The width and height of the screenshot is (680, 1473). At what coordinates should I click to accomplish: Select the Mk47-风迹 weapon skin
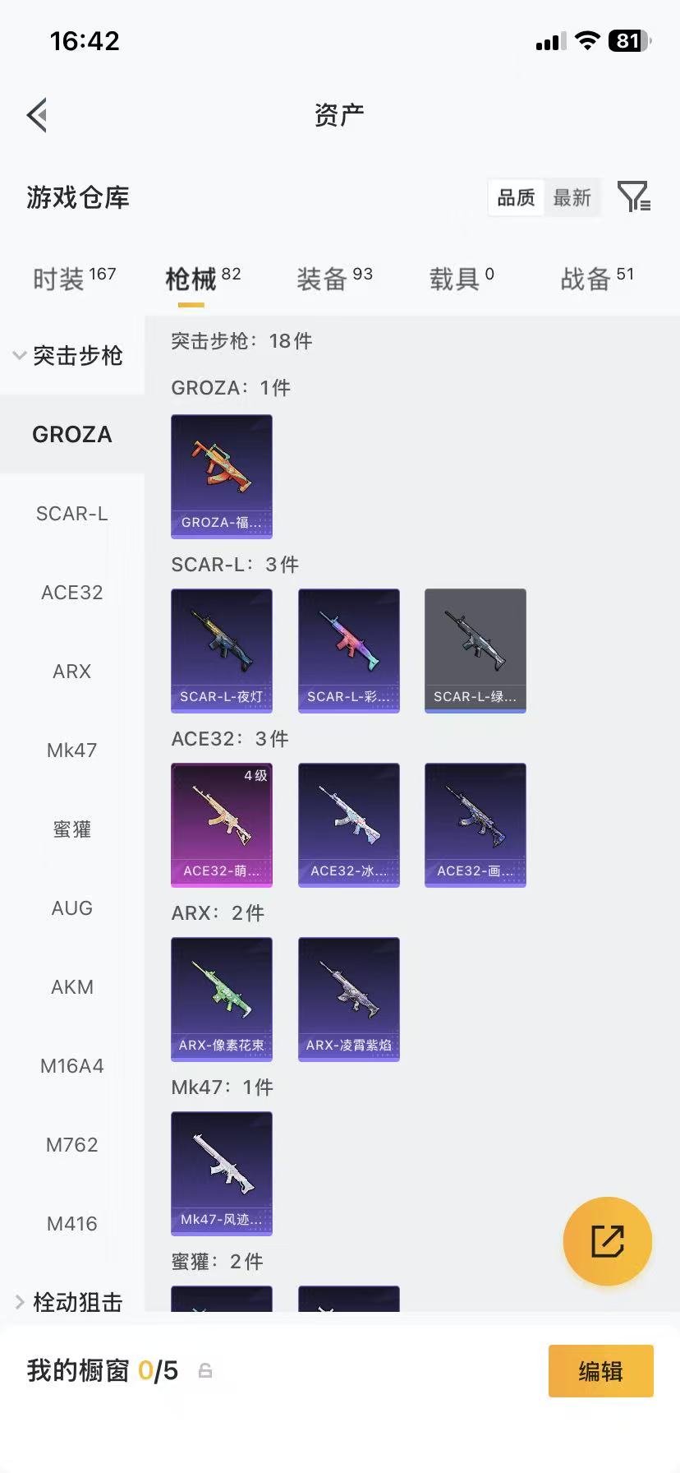tap(222, 1174)
